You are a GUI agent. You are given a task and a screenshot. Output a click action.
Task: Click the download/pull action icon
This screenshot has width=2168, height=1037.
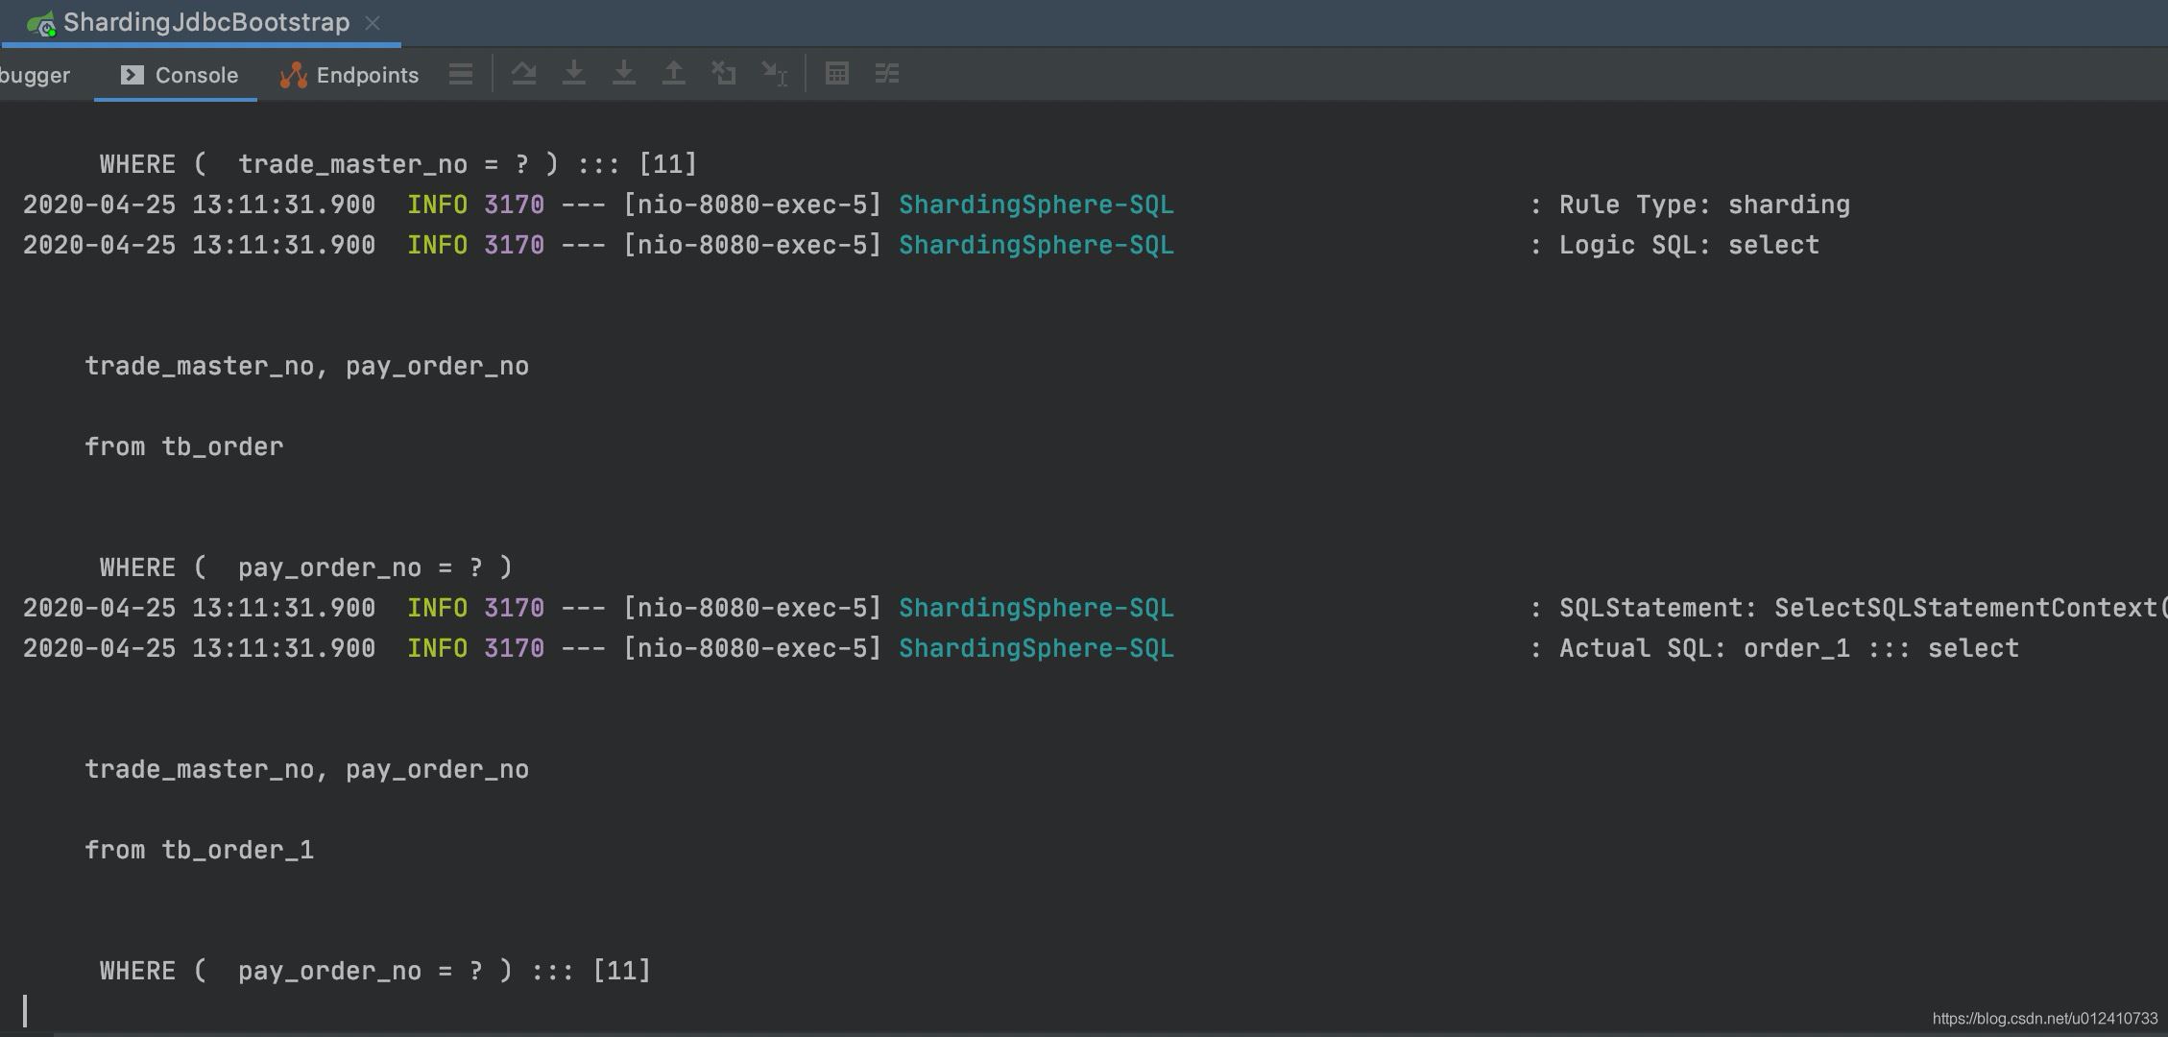click(574, 73)
